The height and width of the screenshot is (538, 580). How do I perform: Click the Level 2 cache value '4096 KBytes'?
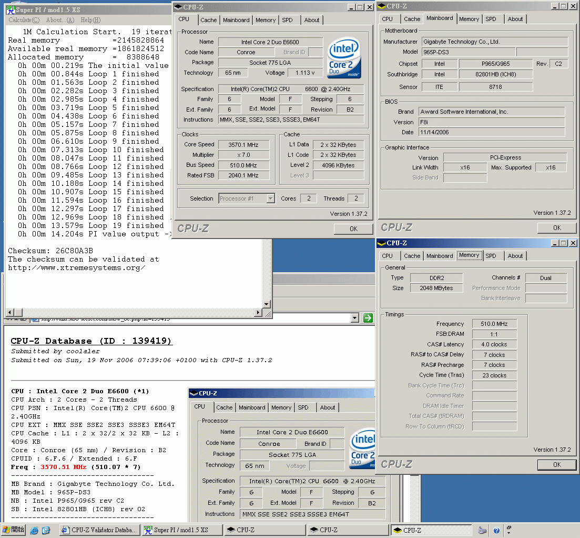click(x=338, y=165)
